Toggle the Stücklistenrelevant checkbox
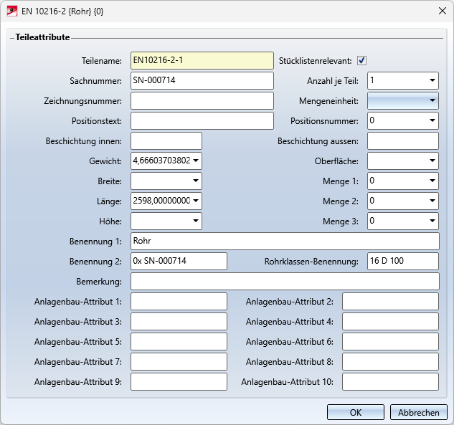 [361, 60]
